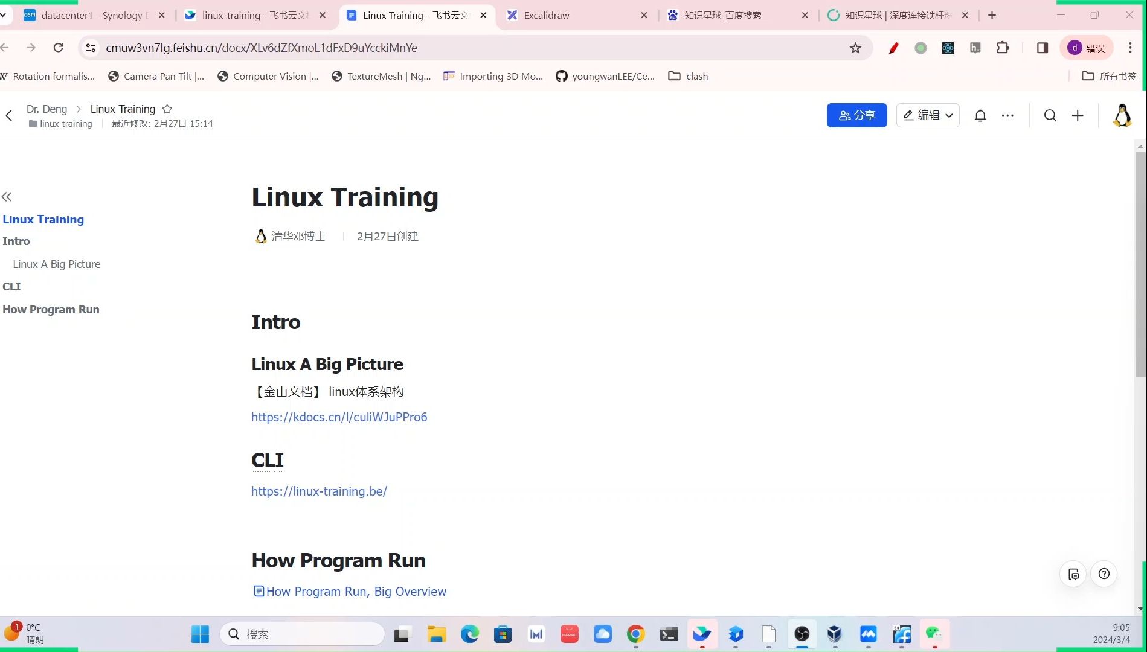Collapse the outline panel with the double-chevron icon
This screenshot has height=652, width=1147.
[x=7, y=196]
